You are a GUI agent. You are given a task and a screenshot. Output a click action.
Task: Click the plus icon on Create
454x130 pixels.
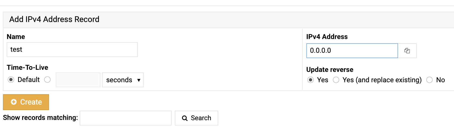point(14,102)
